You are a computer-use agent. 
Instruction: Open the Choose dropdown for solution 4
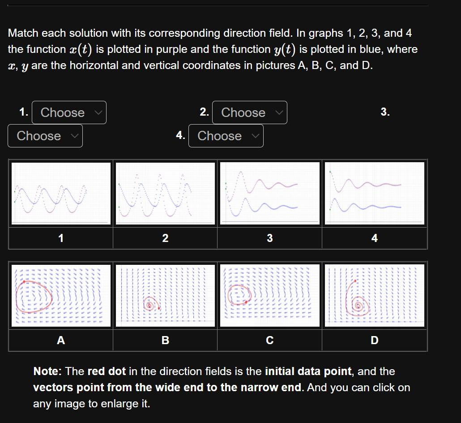pos(226,136)
